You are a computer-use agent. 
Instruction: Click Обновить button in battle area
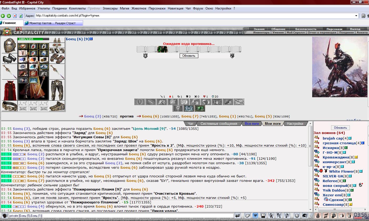(x=189, y=56)
